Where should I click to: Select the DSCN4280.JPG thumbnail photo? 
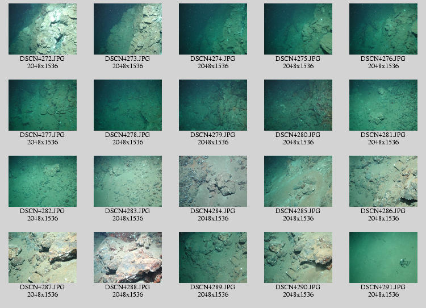(x=298, y=105)
